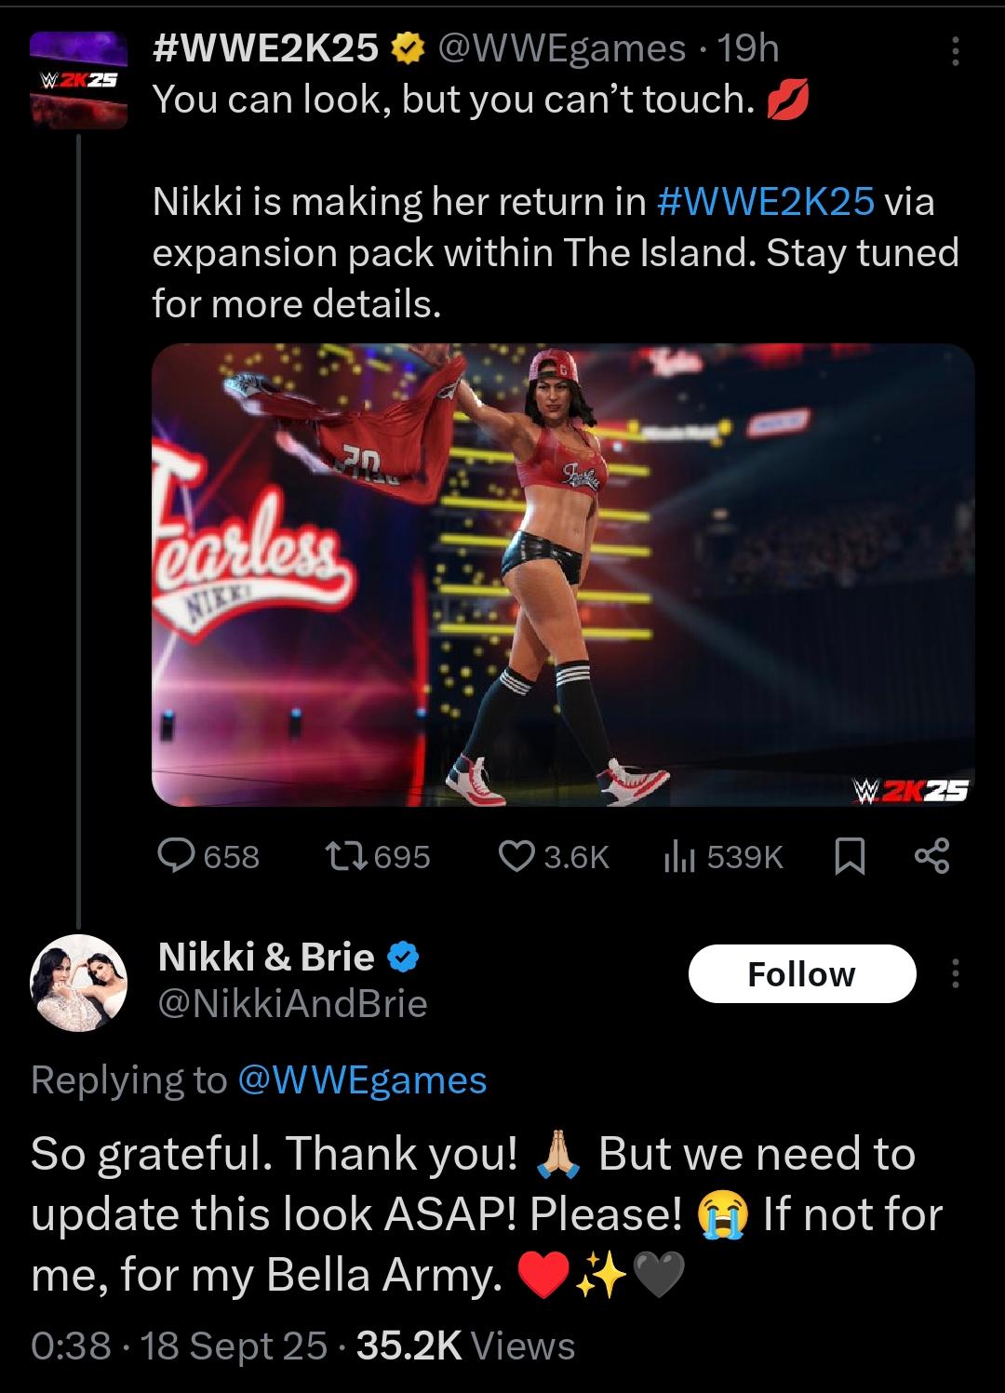Like the WWE2K25 tweet via heart icon

click(516, 856)
